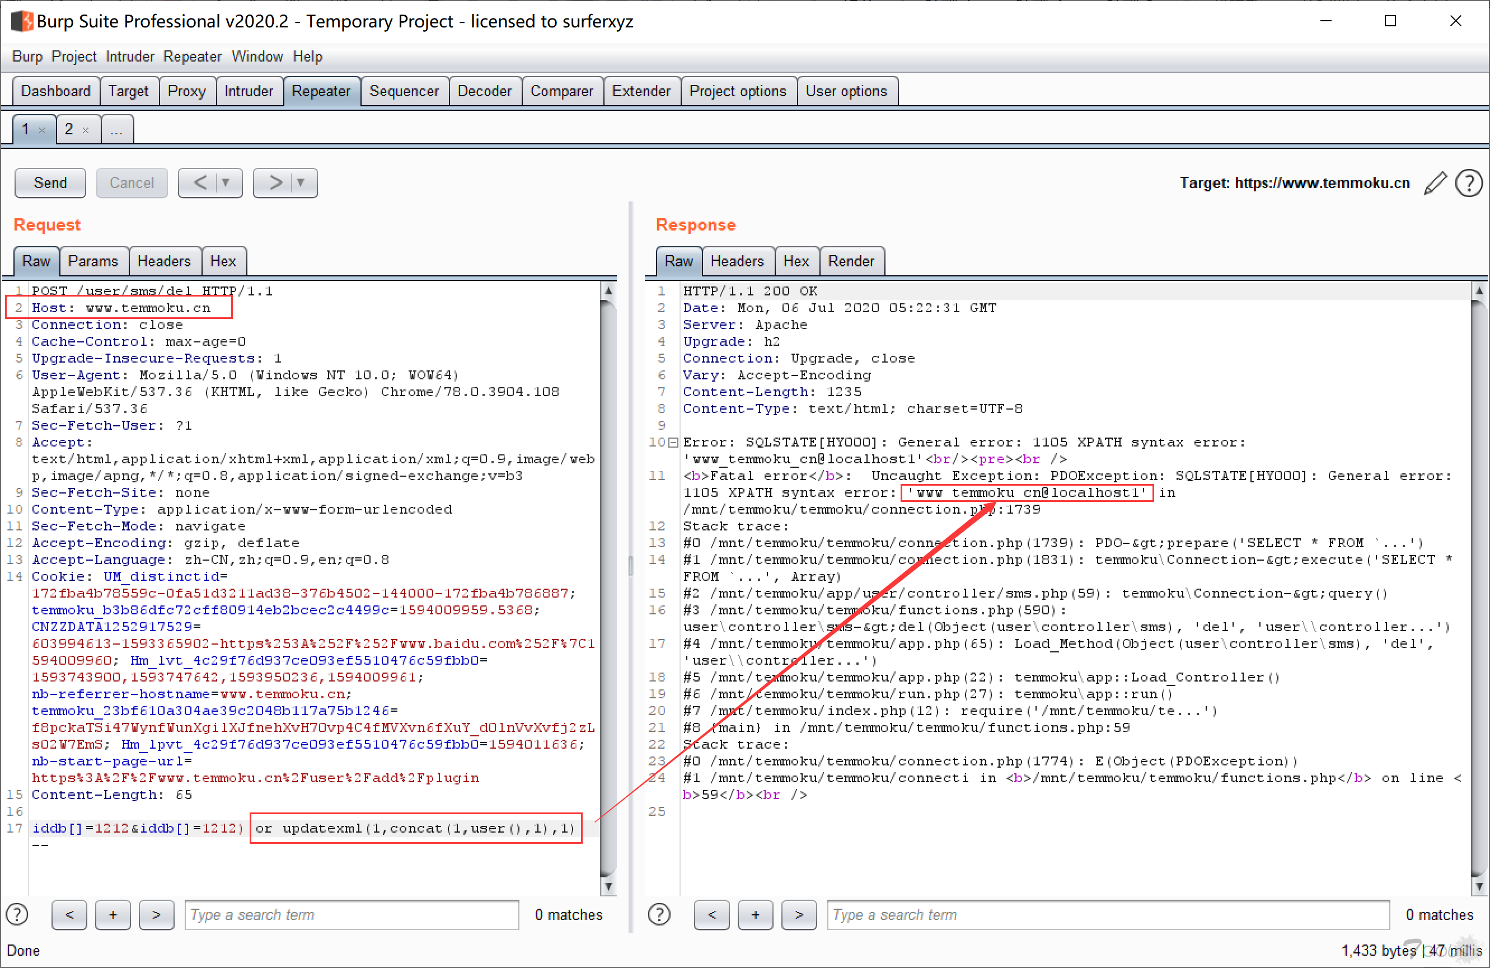Screen dimensions: 1490x968
Task: Open the Intruder menu
Action: (130, 57)
